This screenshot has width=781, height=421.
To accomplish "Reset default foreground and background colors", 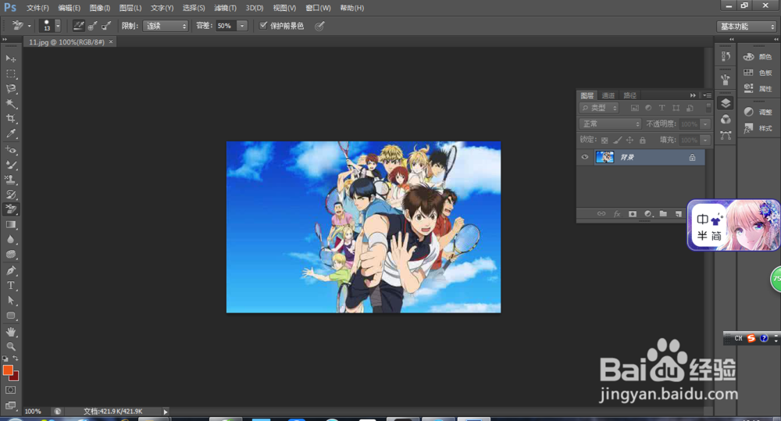I will 5,359.
